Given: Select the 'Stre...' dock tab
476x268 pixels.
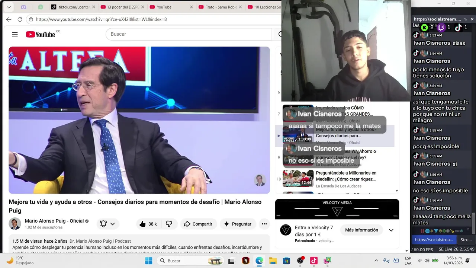Looking at the screenshot, I should point(466,240).
